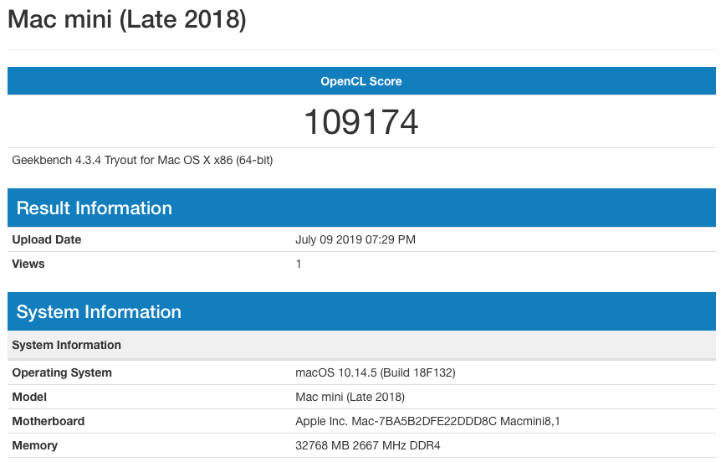
Task: Select the macOS 10.14.5 (Build 18F132) value
Action: [375, 372]
